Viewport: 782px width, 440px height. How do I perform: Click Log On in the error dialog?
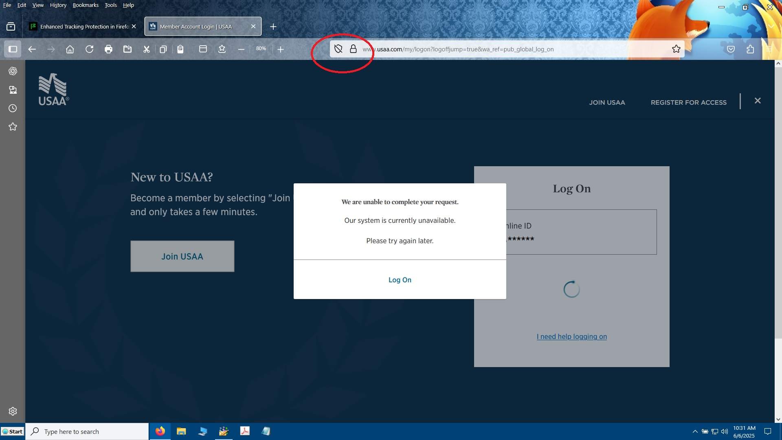tap(400, 280)
